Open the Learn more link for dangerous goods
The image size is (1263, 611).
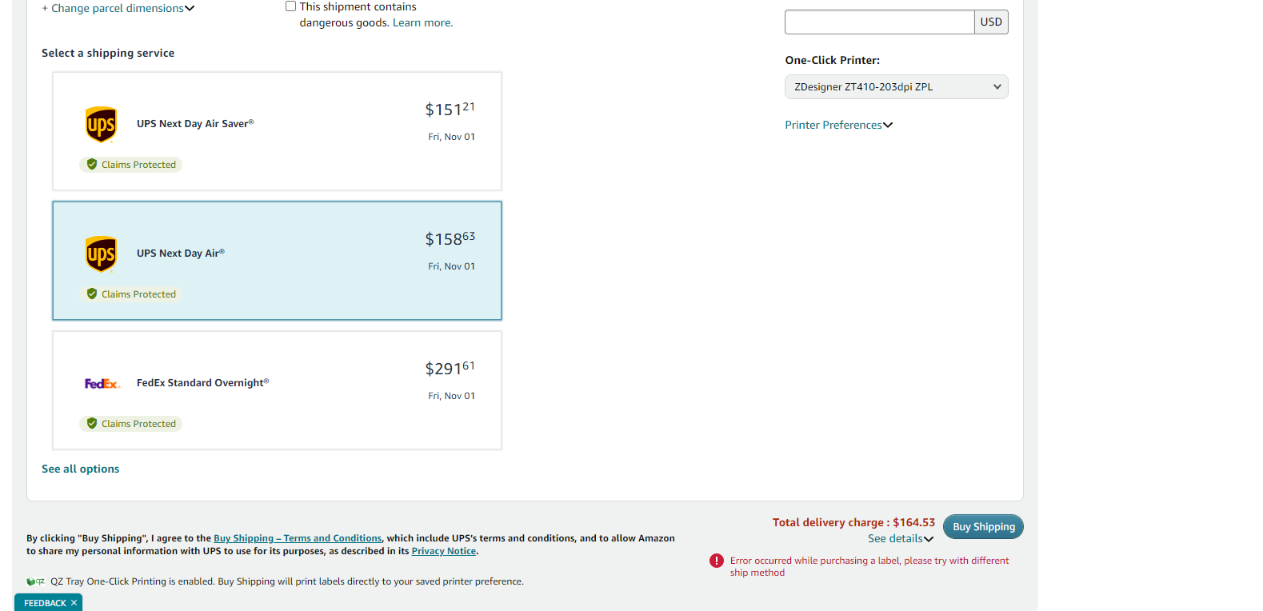422,22
